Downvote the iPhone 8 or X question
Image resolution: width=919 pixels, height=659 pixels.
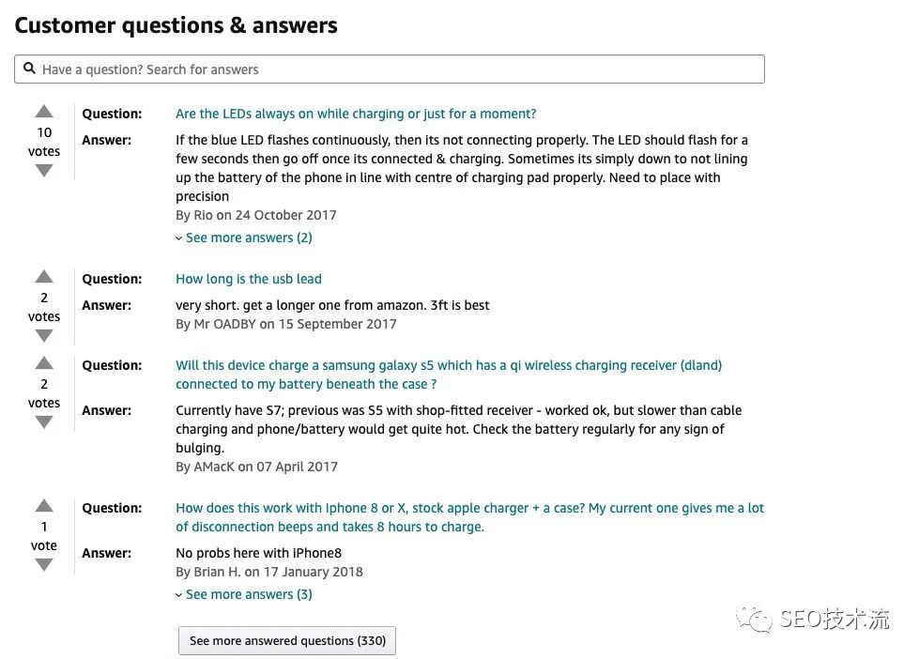tap(44, 565)
